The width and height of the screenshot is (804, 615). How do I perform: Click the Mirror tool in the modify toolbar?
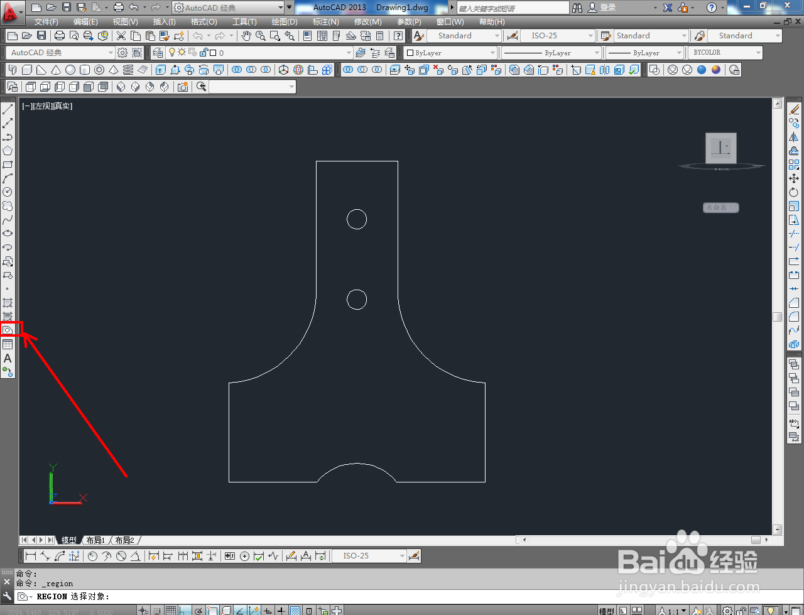pos(794,137)
